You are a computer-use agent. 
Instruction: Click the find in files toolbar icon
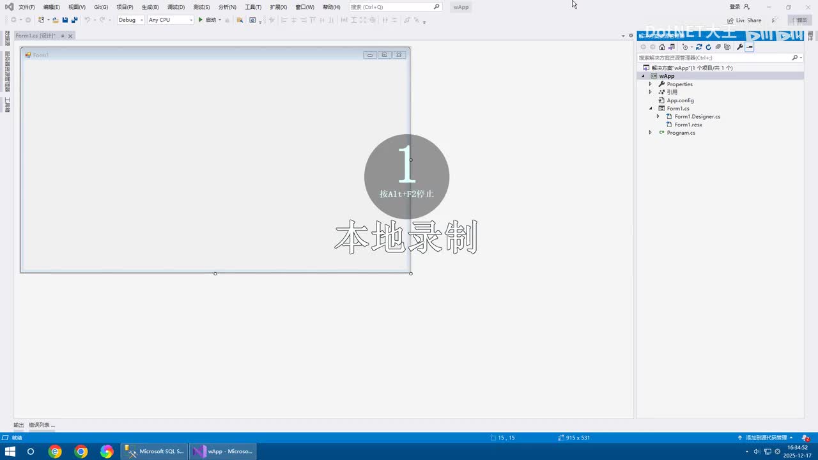(x=240, y=20)
